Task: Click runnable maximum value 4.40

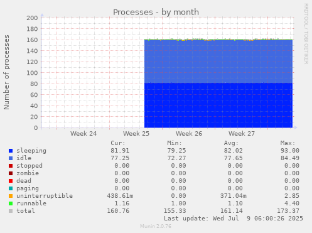Action: point(292,203)
